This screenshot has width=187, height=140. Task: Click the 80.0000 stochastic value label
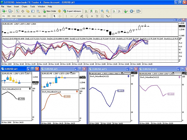click(67, 97)
